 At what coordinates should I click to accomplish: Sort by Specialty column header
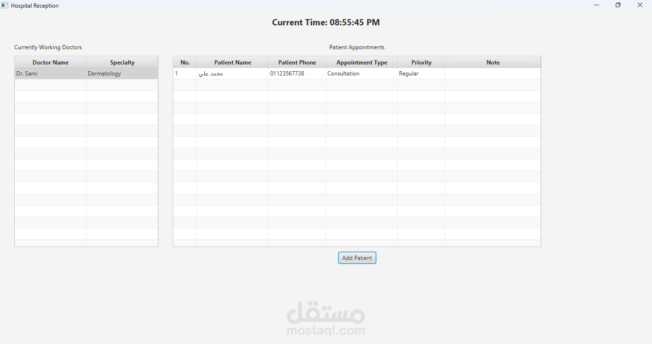click(122, 62)
